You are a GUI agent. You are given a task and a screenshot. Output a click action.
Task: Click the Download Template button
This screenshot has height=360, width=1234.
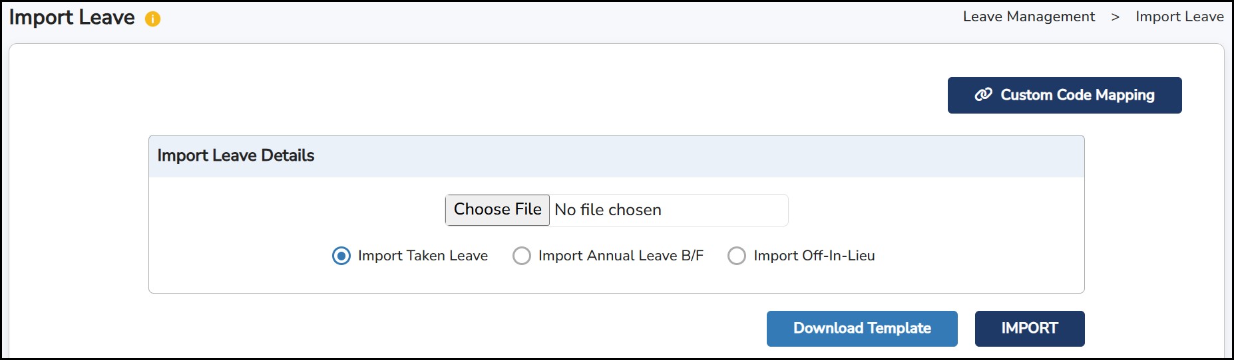click(x=862, y=328)
